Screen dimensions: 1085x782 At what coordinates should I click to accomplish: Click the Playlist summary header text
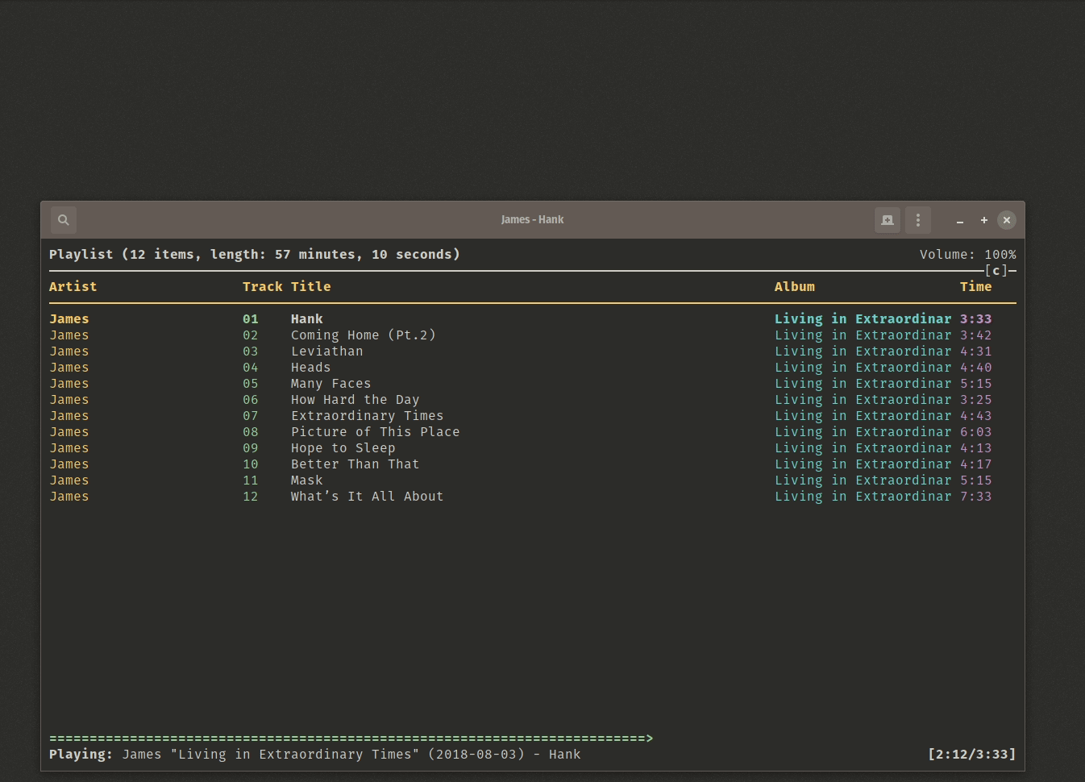(255, 255)
